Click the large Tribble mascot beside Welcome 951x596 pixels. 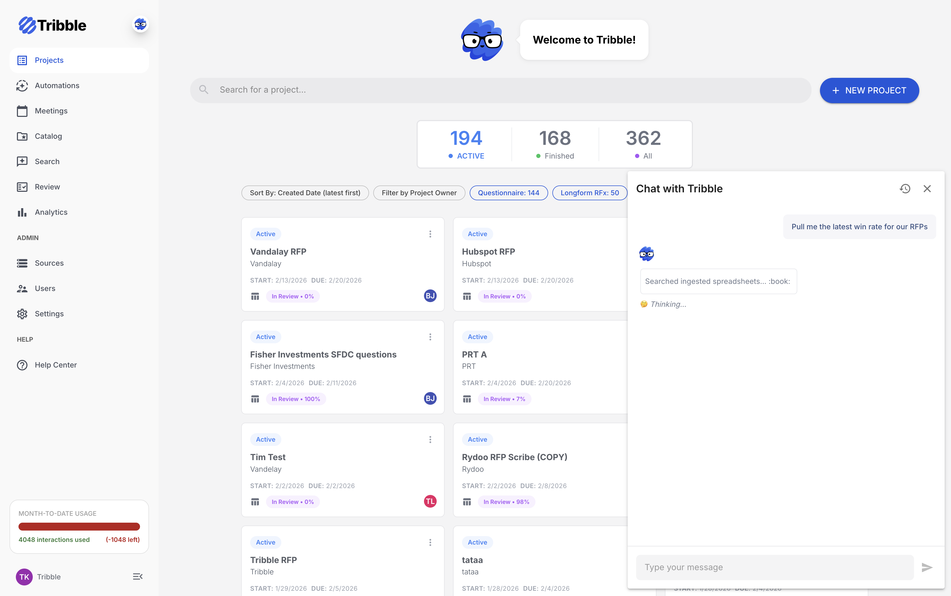[482, 40]
